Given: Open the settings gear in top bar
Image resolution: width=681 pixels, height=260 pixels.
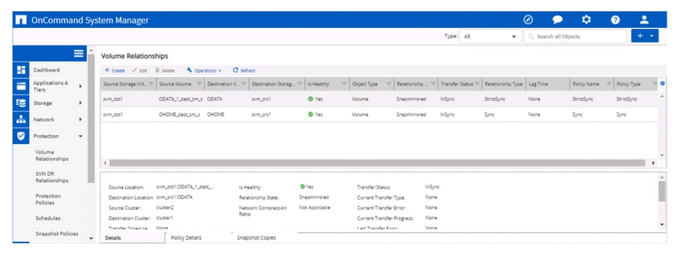Looking at the screenshot, I should (x=587, y=20).
